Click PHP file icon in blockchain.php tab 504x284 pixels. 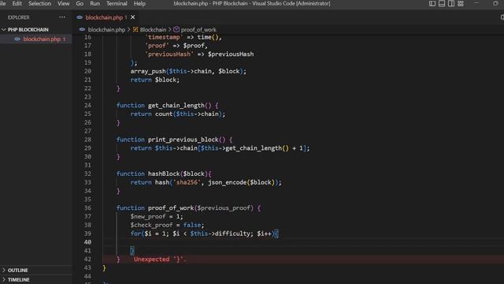80,17
